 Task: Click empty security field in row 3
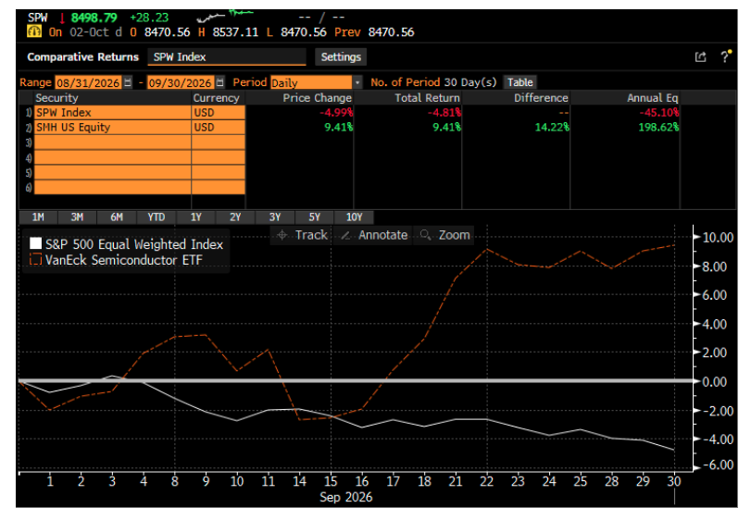[x=113, y=142]
